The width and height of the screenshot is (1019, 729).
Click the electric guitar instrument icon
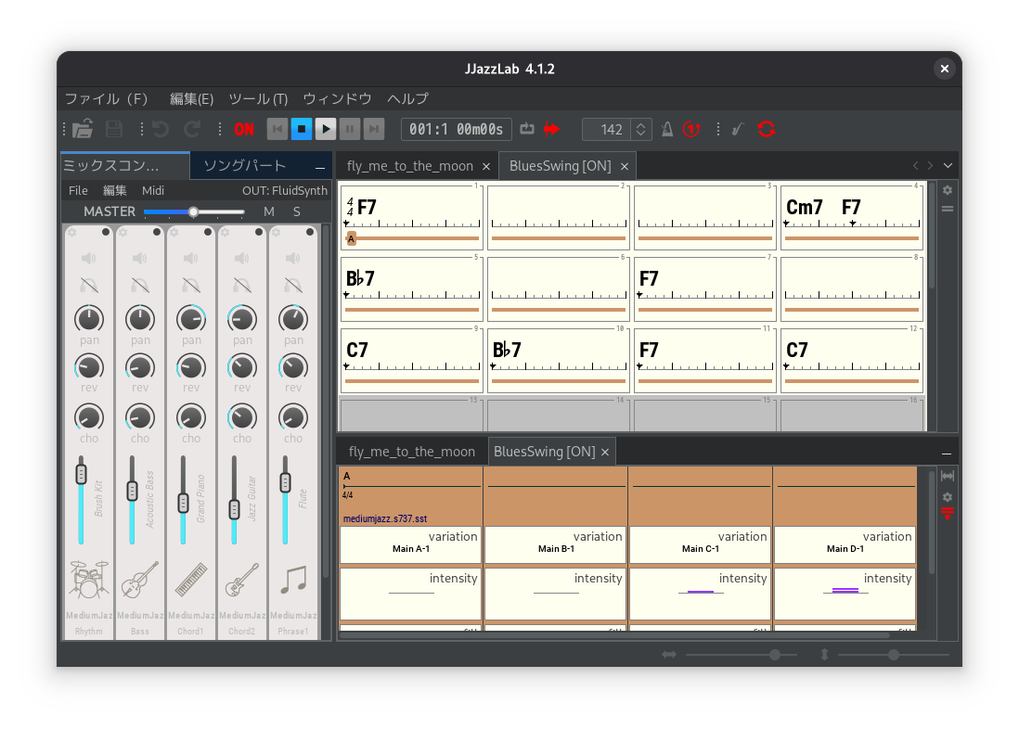point(241,580)
